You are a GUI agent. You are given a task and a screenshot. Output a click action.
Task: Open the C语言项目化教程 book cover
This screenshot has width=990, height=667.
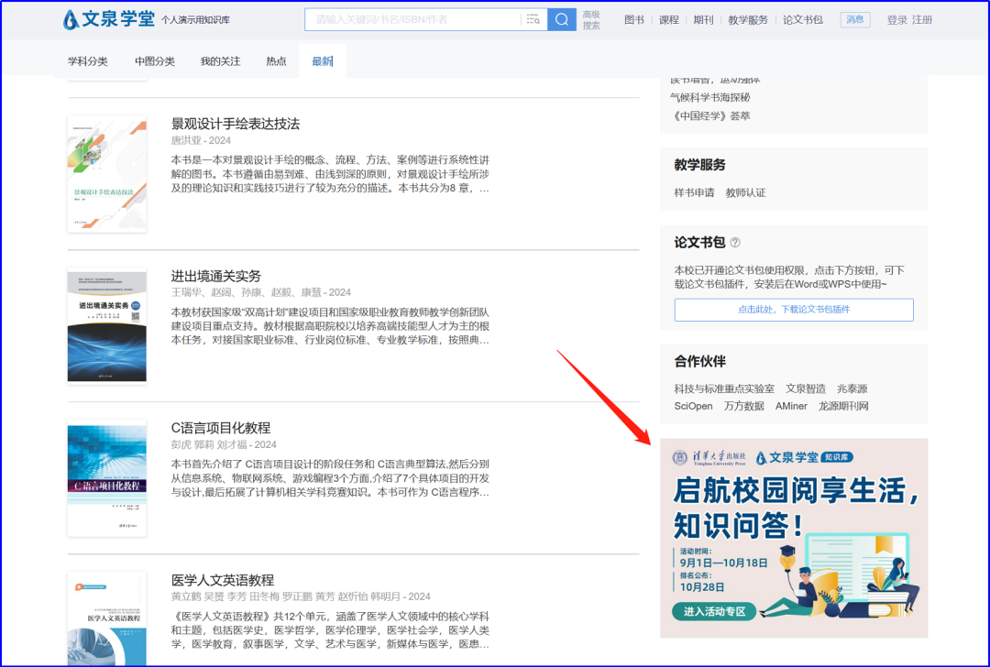tap(106, 477)
